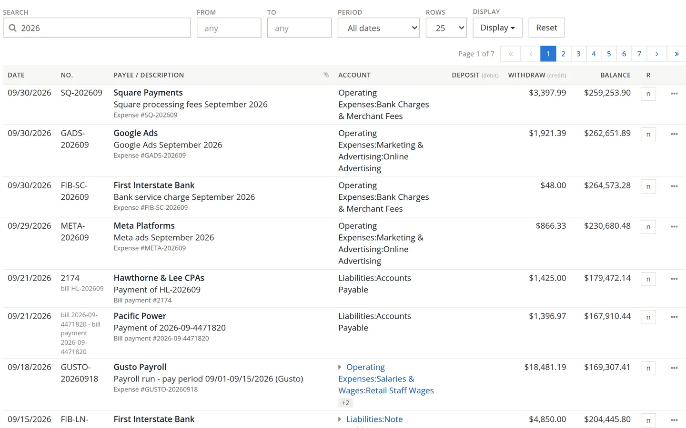Viewport: 686px width, 428px height.
Task: Go to the next page arrow
Action: [656, 54]
